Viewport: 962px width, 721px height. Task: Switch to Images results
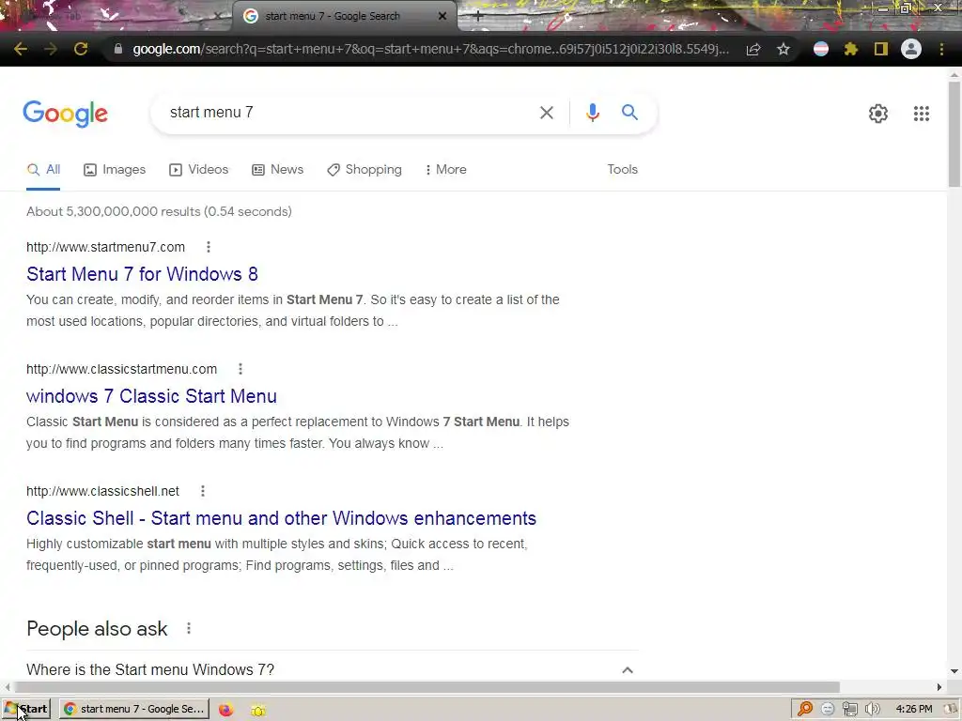coord(115,170)
